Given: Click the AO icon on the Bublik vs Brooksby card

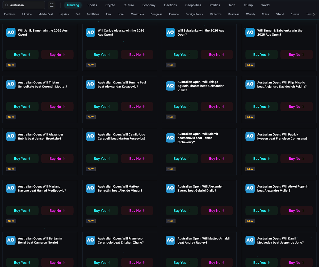Looking at the screenshot, I should click(x=11, y=136).
